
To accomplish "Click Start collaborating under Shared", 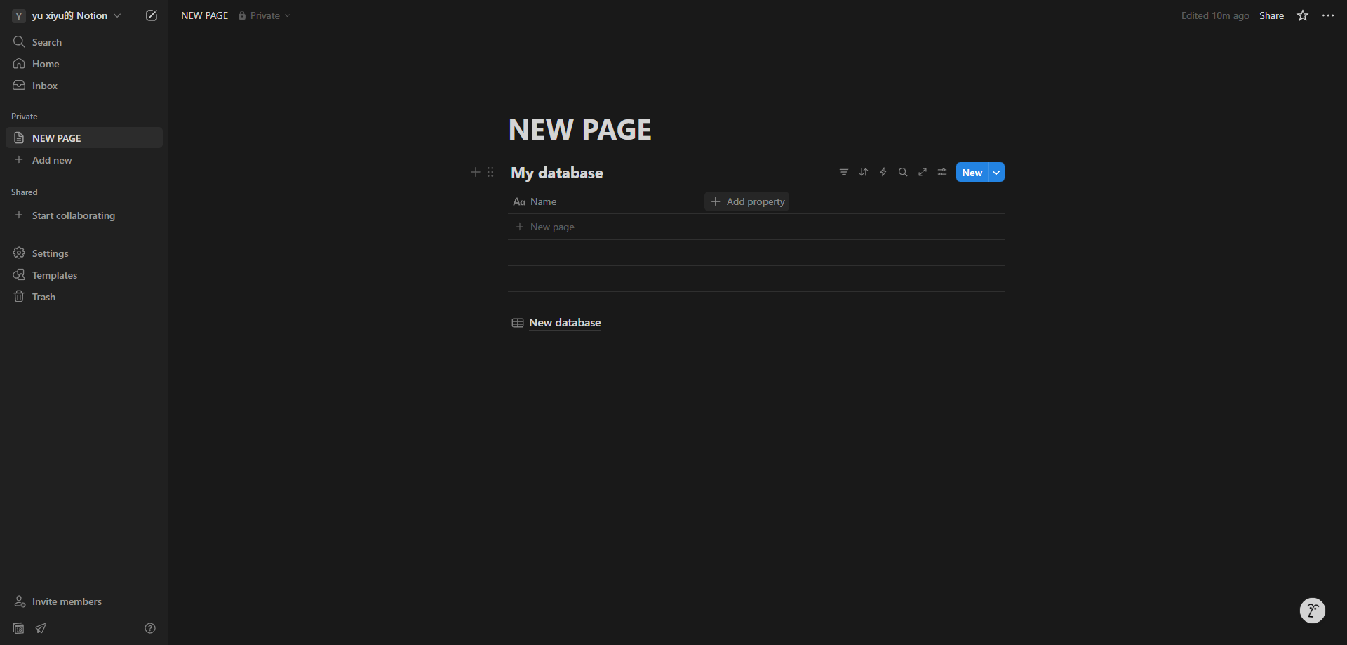I will click(84, 215).
